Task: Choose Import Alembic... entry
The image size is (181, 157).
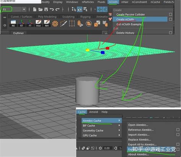Action: [139, 135]
